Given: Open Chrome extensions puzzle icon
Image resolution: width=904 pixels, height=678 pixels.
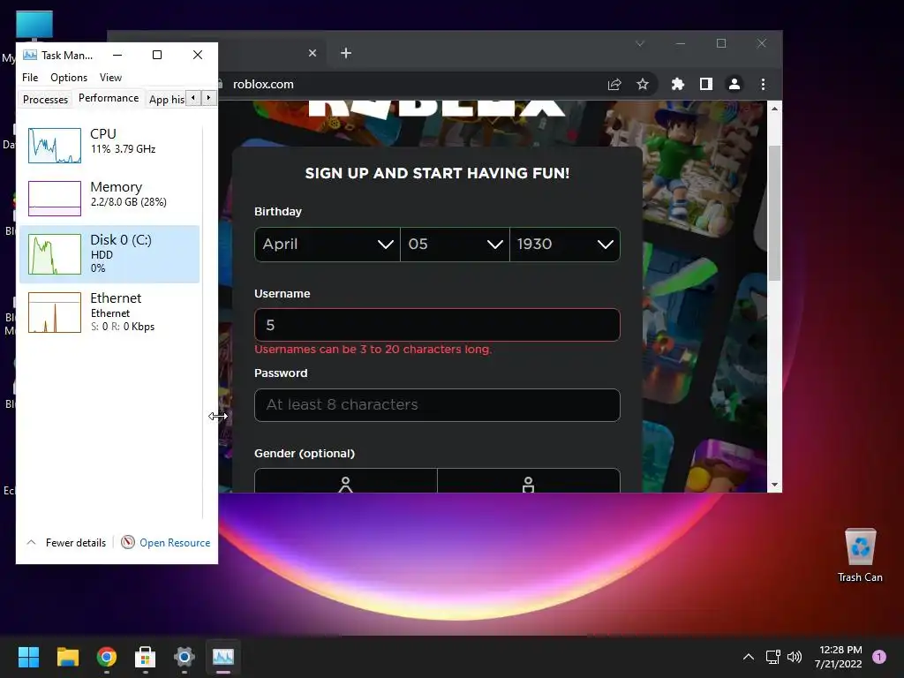Looking at the screenshot, I should [x=677, y=84].
